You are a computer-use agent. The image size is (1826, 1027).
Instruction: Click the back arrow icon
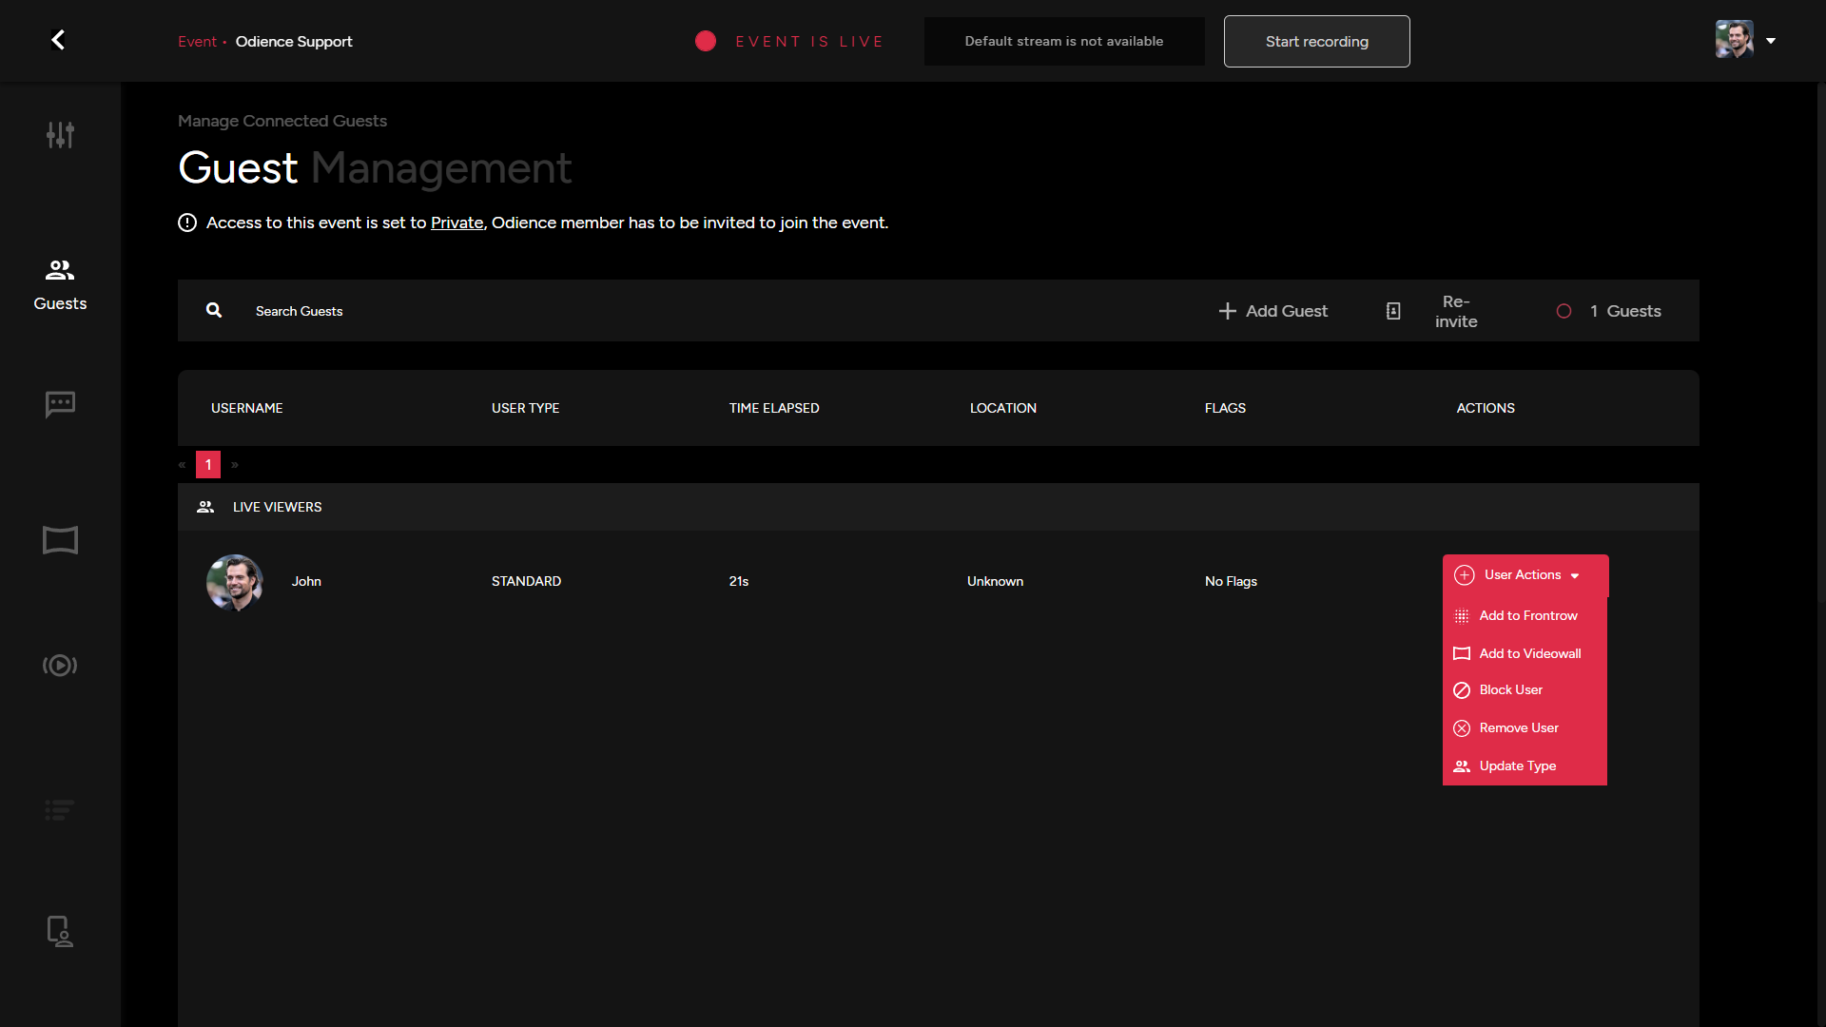(x=58, y=40)
